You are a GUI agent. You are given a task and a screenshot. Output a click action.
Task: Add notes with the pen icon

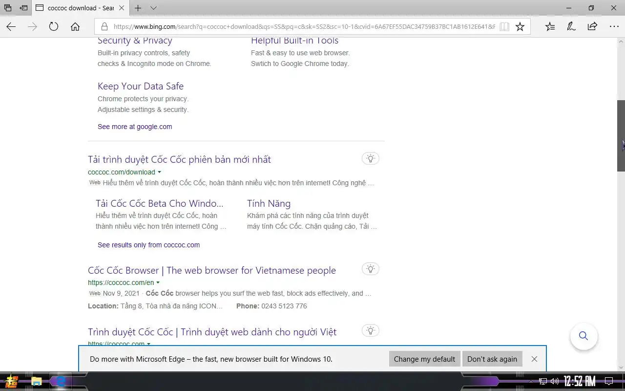571,27
